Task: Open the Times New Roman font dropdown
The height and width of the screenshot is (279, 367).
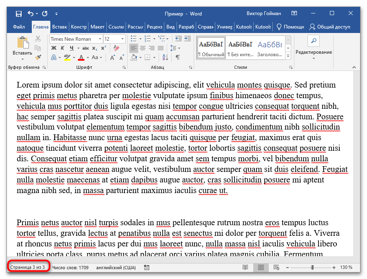Action: 100,39
